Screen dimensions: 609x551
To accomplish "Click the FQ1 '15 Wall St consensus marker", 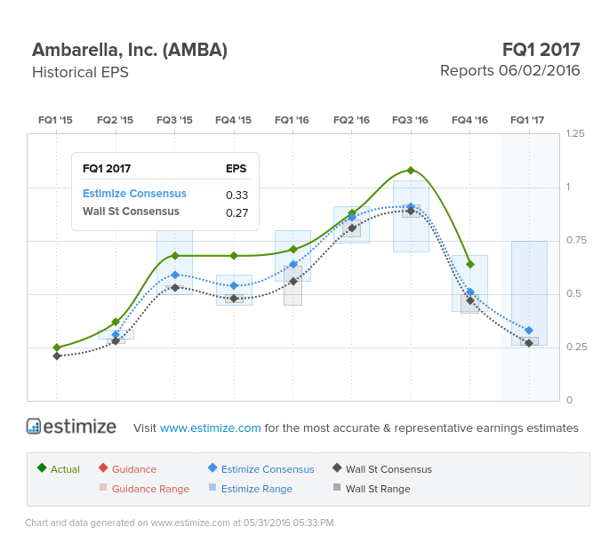I will pyautogui.click(x=57, y=355).
